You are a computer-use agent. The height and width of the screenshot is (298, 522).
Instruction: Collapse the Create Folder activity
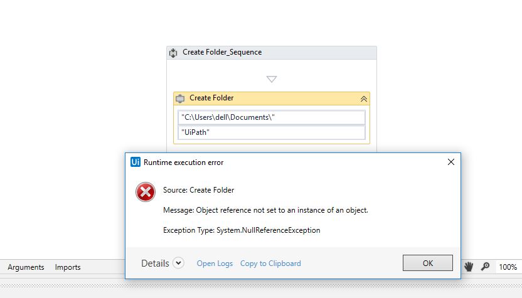[x=363, y=98]
